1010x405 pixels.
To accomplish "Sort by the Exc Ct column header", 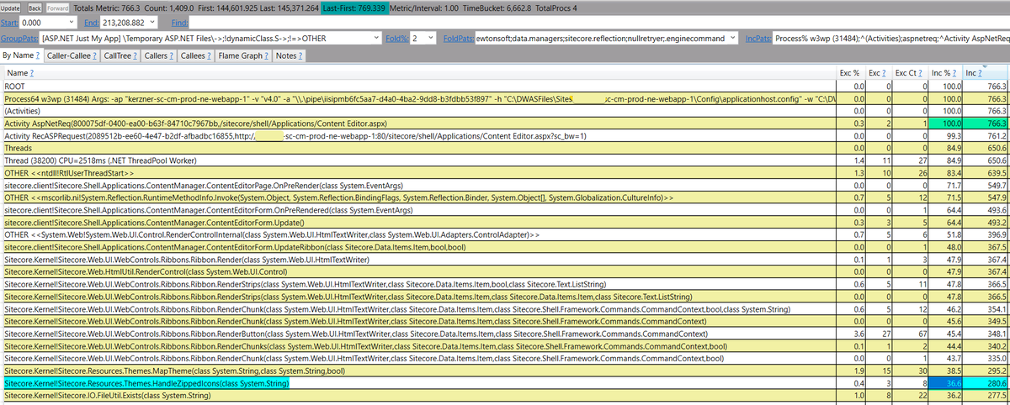I will (x=910, y=75).
